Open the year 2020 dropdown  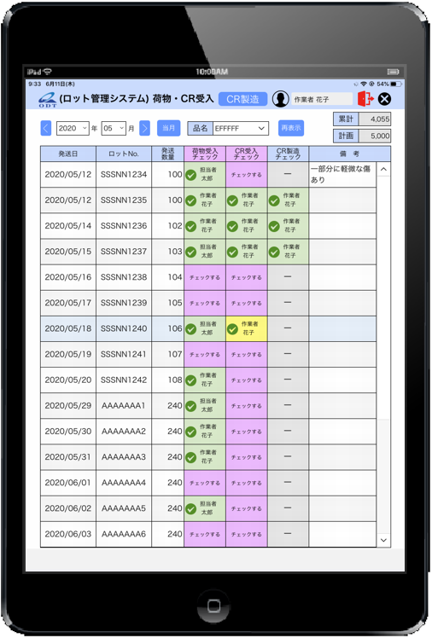tap(73, 128)
